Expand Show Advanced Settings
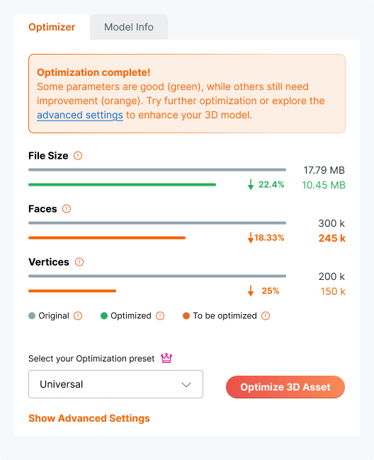Viewport: 374px width, 460px height. click(x=89, y=418)
